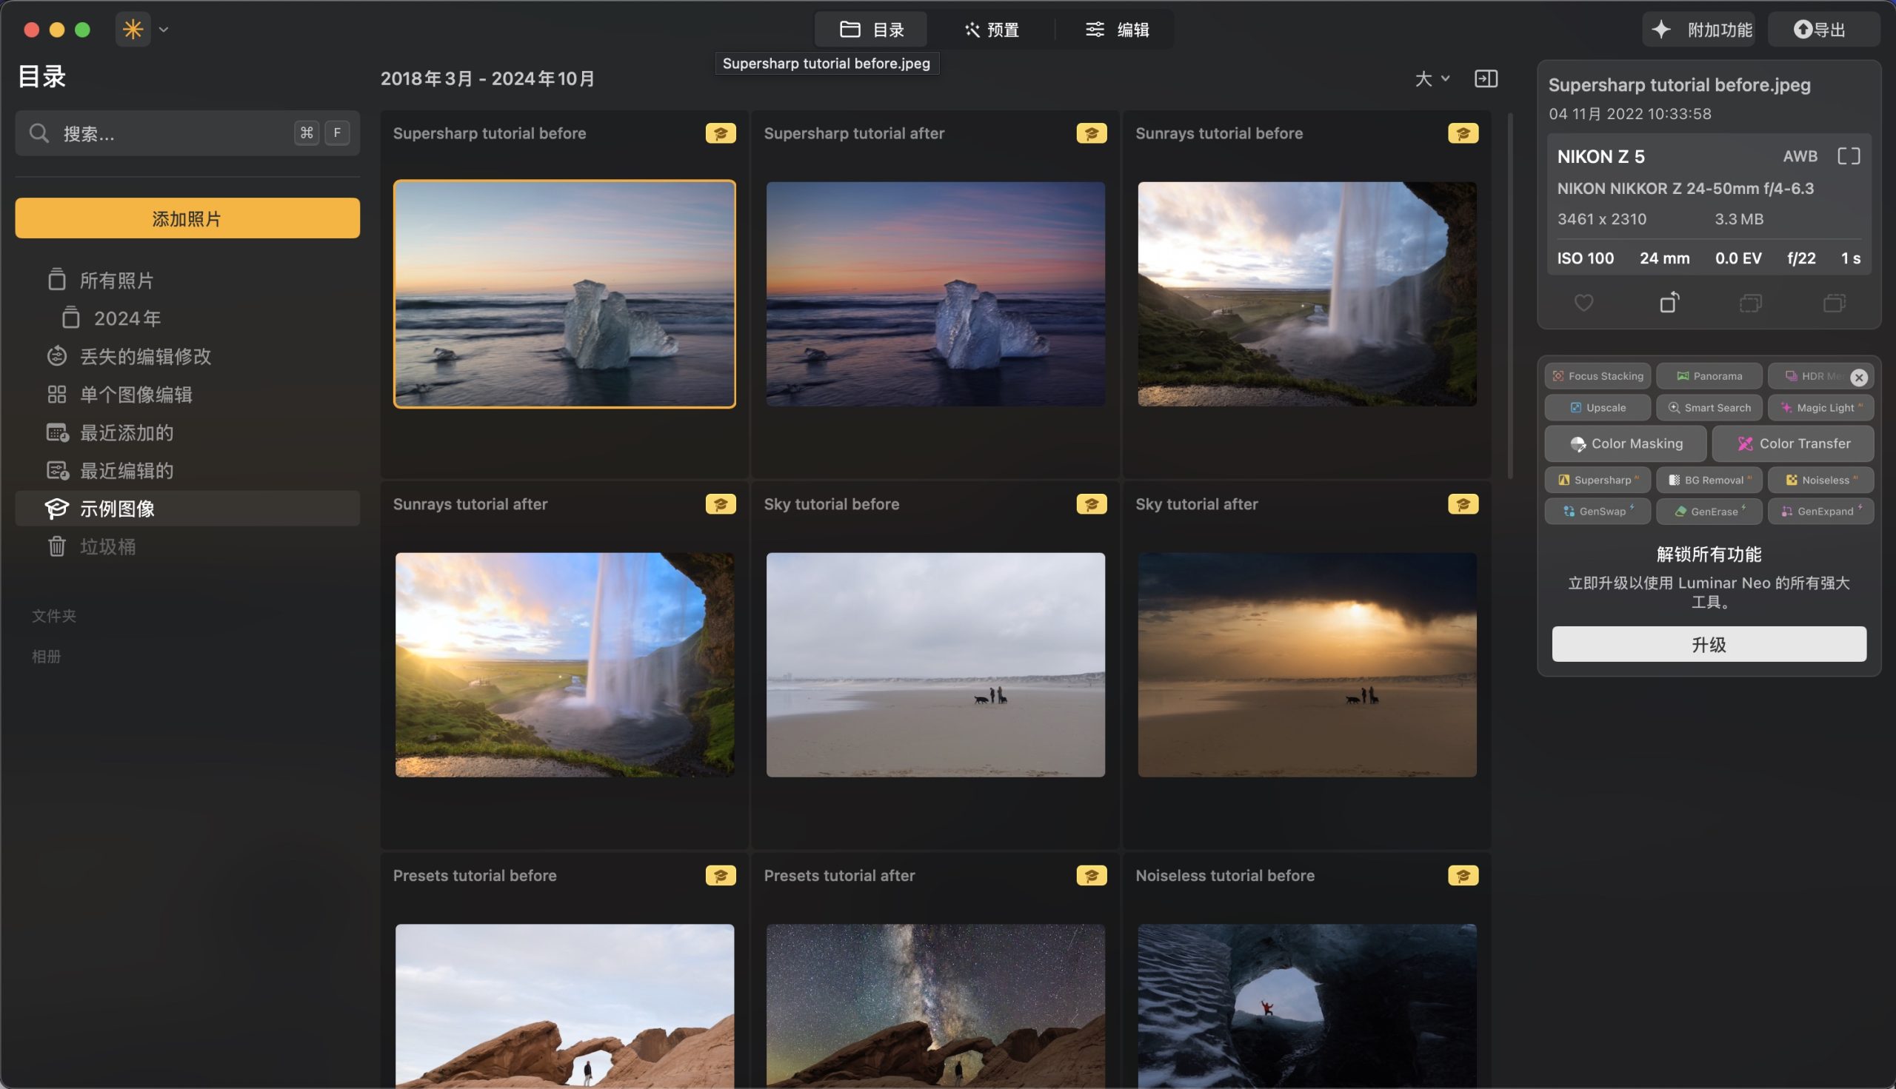Screen dimensions: 1896x1089
Task: Click tutorial badge on Presets tutorial before
Action: [x=721, y=875]
